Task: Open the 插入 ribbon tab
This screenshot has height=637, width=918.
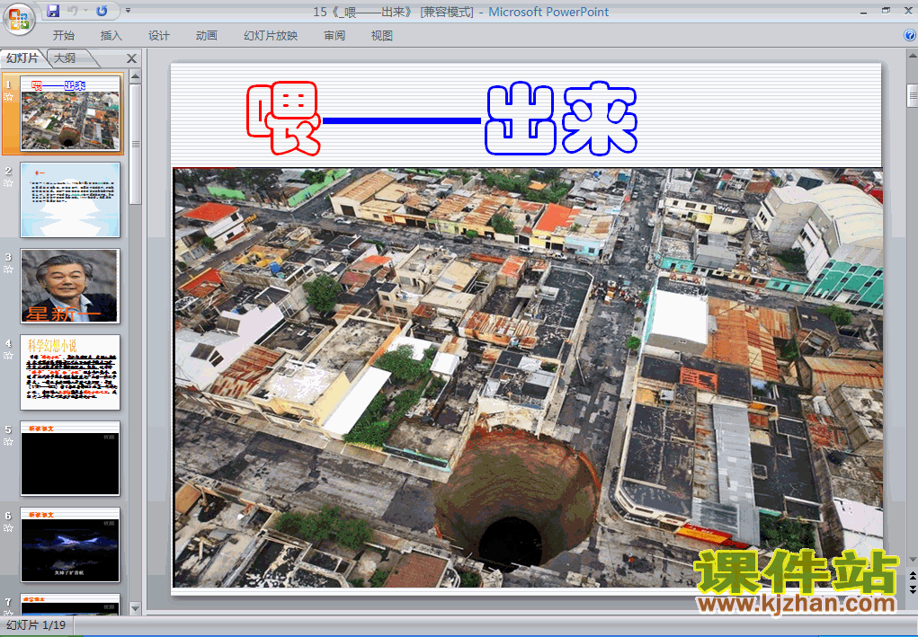Action: 111,36
